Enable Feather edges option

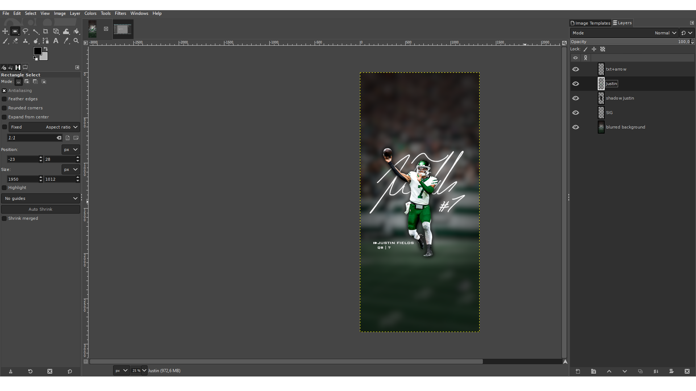4,99
